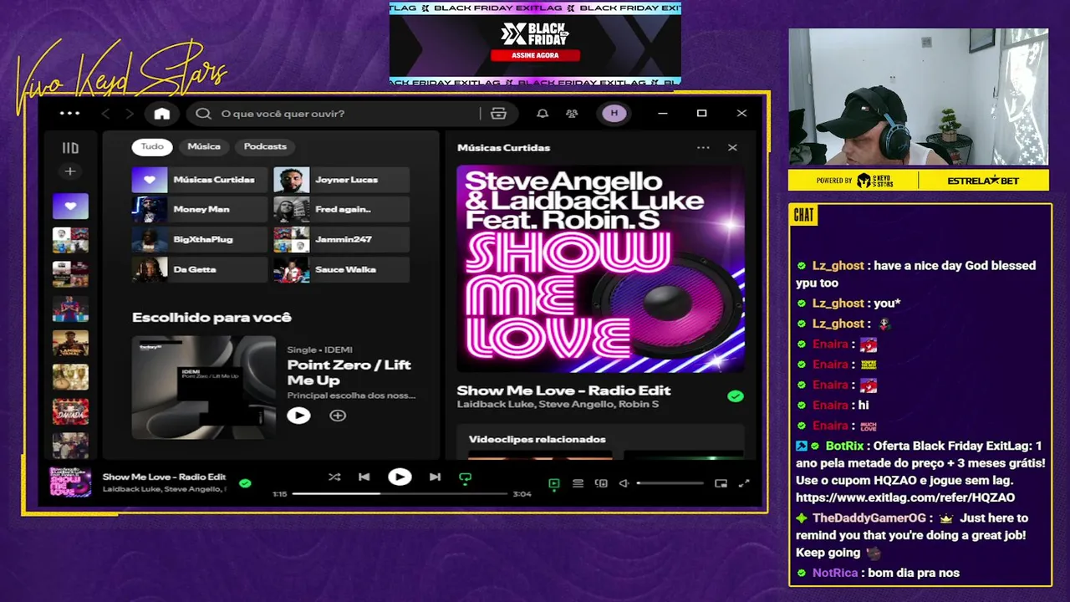The width and height of the screenshot is (1070, 602).
Task: Click Point Zero album cover
Action: point(204,387)
